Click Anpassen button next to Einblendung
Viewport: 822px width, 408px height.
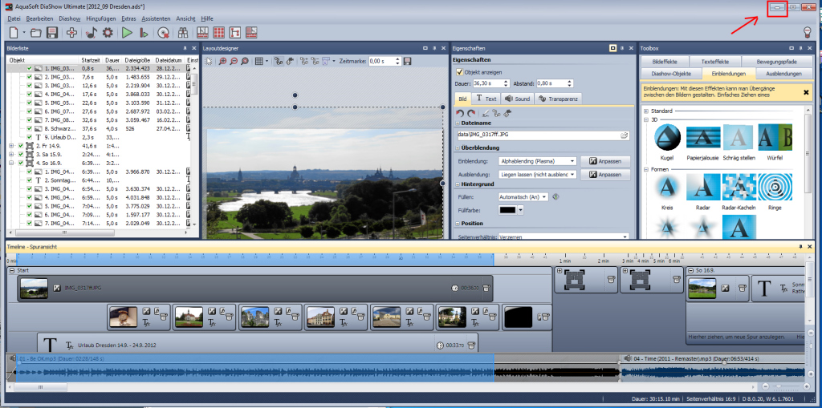[x=605, y=161]
